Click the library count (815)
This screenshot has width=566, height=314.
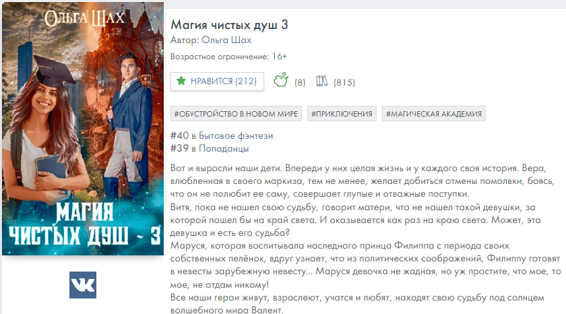point(344,83)
